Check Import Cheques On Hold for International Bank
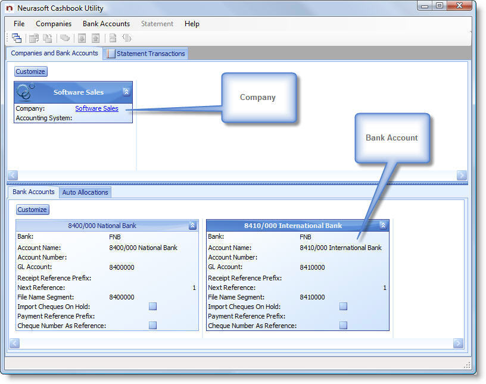486x384 pixels. (x=344, y=307)
